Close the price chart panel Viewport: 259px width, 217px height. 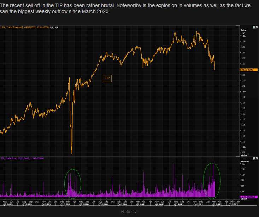tap(257, 27)
